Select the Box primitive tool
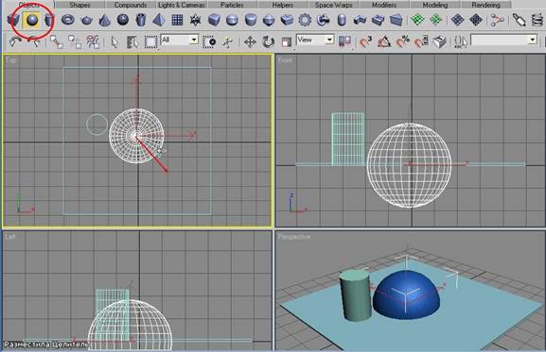 (x=13, y=21)
